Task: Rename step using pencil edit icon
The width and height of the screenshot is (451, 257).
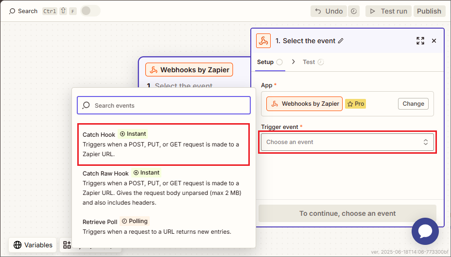Action: pos(341,41)
